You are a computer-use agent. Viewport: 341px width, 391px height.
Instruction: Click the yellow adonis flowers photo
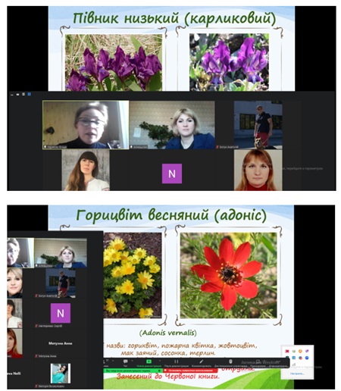coord(133,275)
